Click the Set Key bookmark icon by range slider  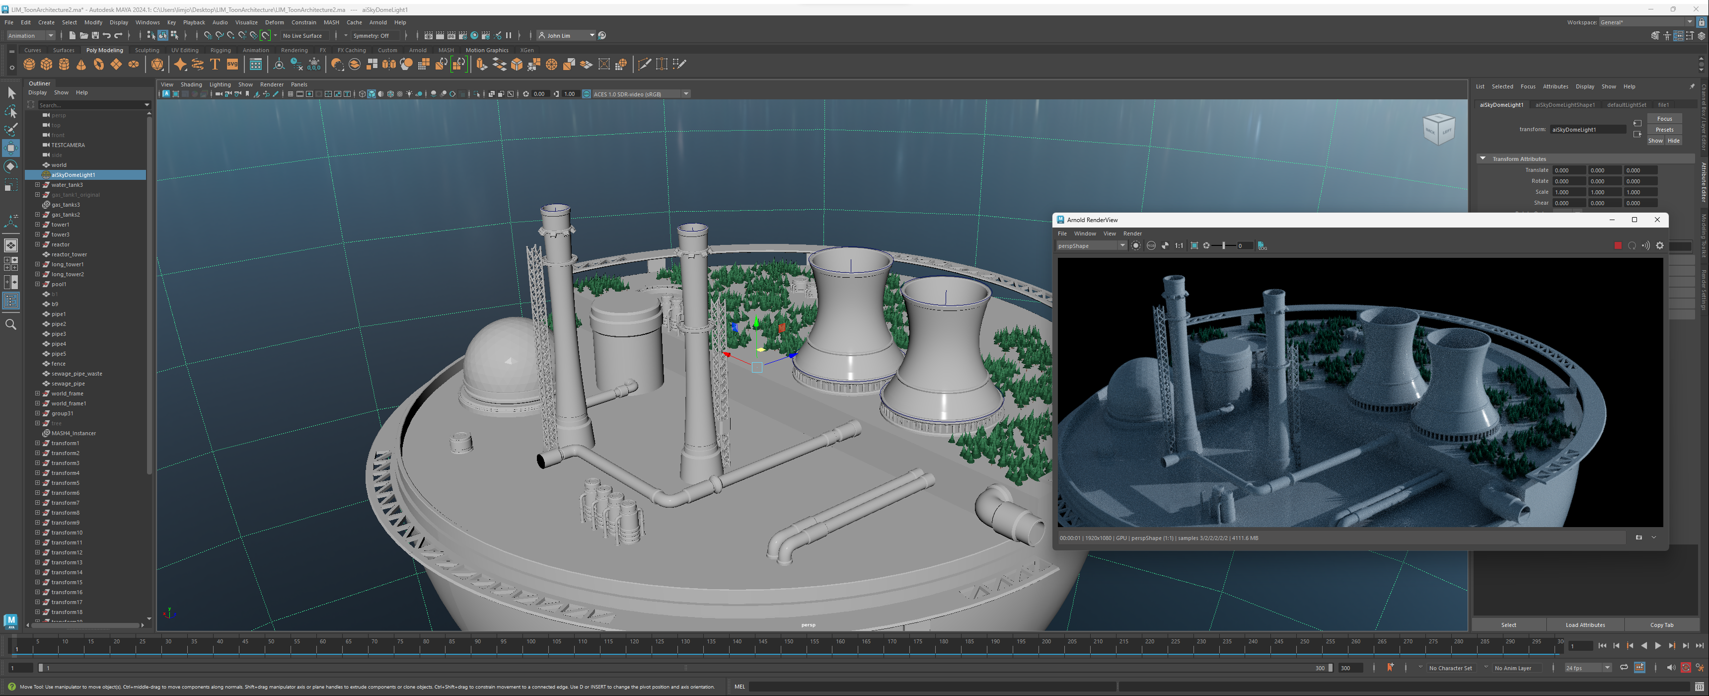tap(1390, 668)
